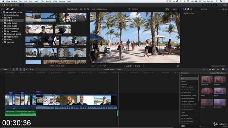Play the viewer clip with play button
228x128 pixels.
[x=124, y=66]
